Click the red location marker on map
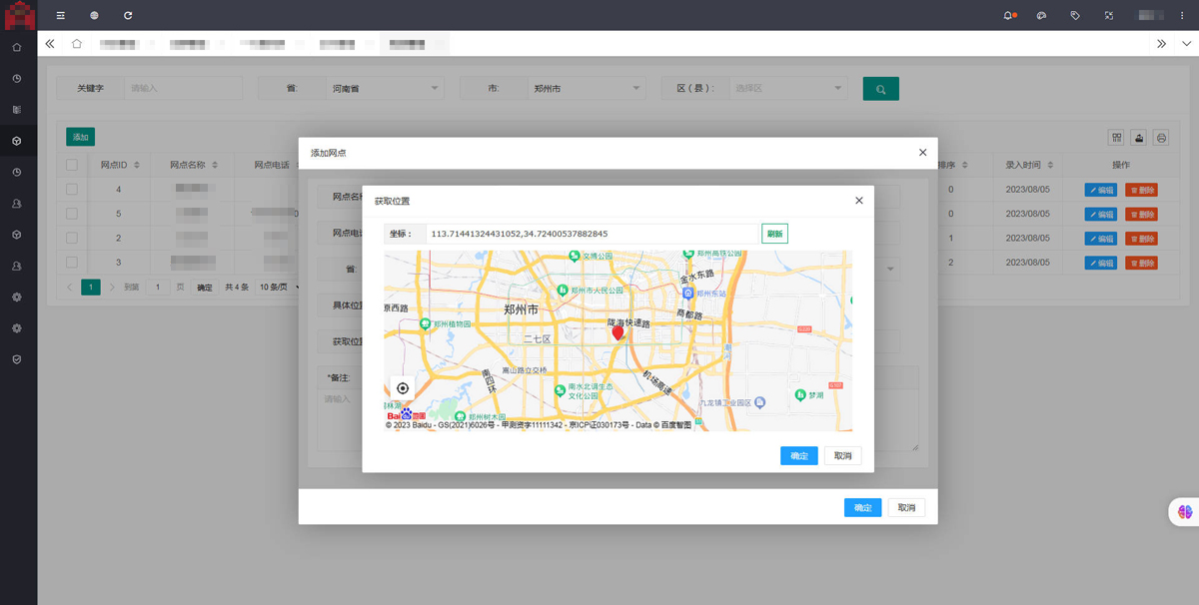 pos(617,332)
